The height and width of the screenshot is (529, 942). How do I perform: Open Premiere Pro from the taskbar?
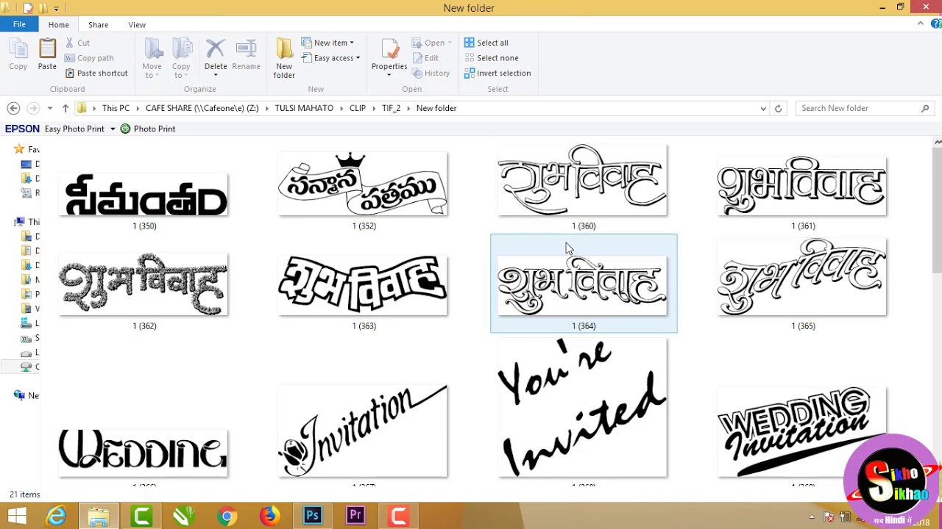[x=355, y=517]
